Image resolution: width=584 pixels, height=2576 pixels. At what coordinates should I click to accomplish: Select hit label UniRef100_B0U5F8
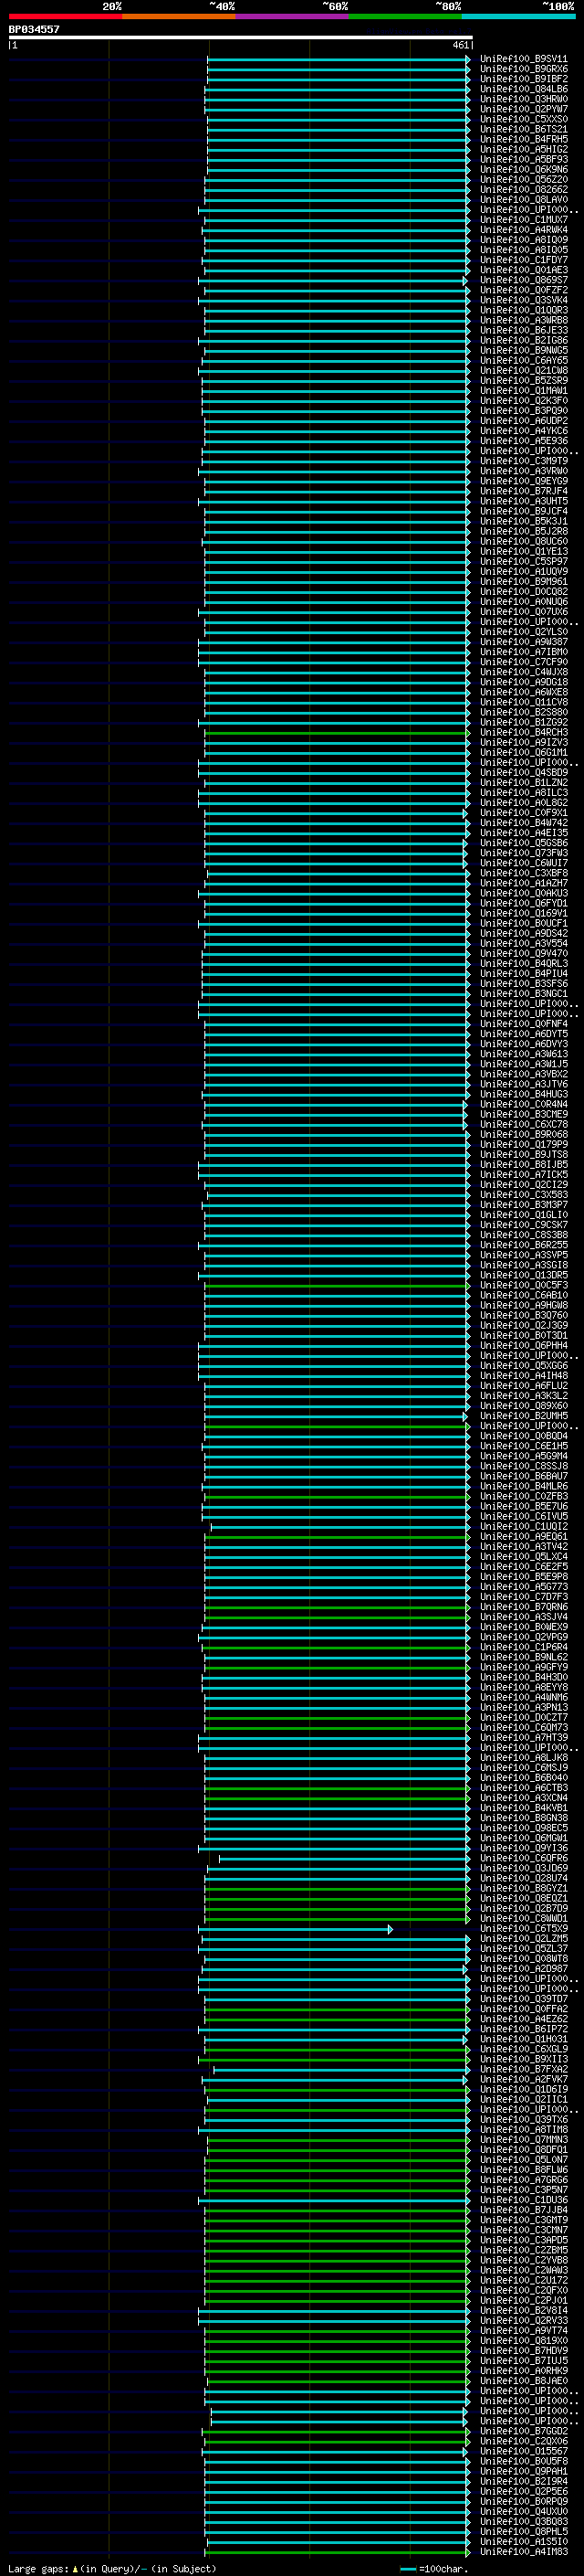pos(523,2461)
